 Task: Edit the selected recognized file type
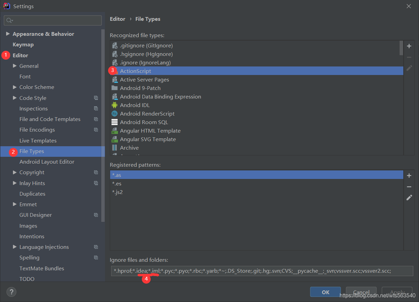(409, 68)
